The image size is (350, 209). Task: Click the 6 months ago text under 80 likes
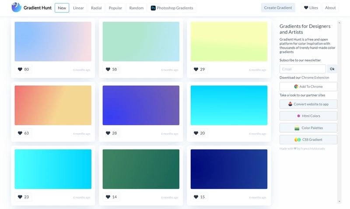click(81, 70)
